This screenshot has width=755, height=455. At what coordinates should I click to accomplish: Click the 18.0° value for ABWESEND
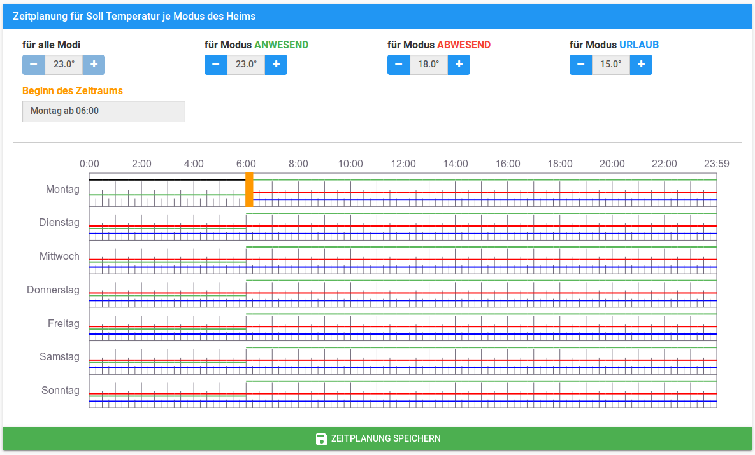429,64
